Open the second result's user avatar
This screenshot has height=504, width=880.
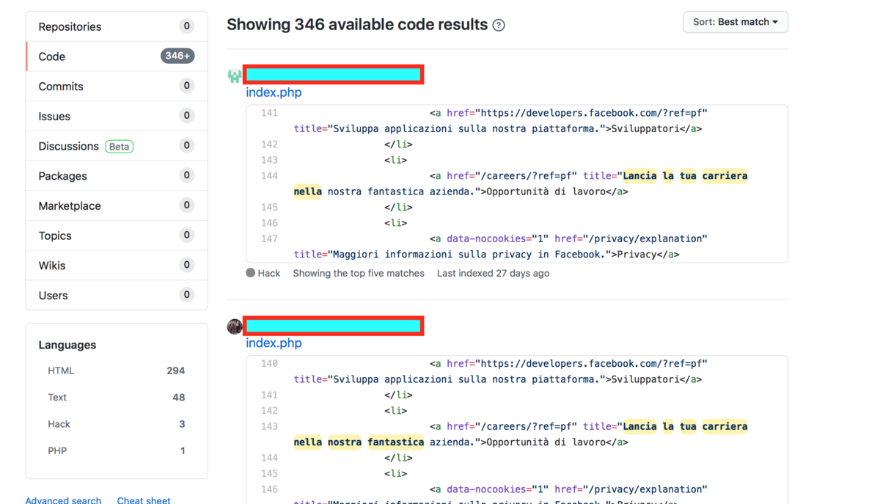[235, 326]
